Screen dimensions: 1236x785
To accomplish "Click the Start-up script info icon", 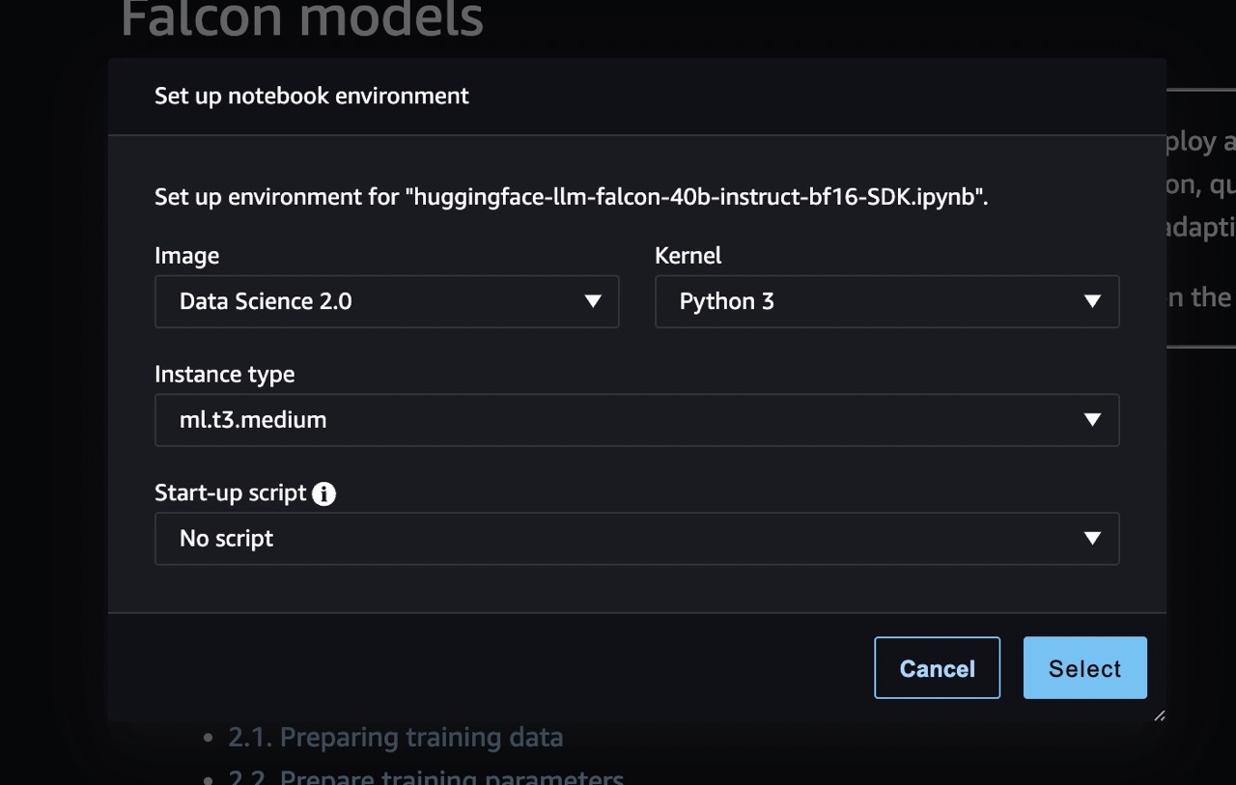I will tap(324, 493).
